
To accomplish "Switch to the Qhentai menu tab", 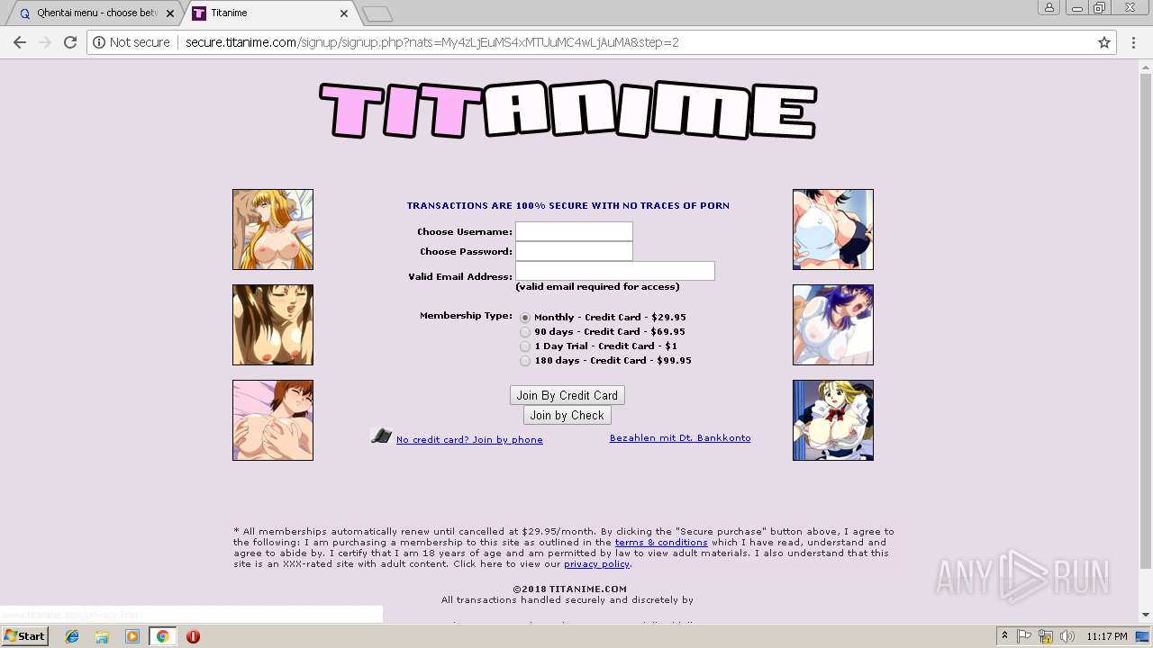I will (95, 13).
